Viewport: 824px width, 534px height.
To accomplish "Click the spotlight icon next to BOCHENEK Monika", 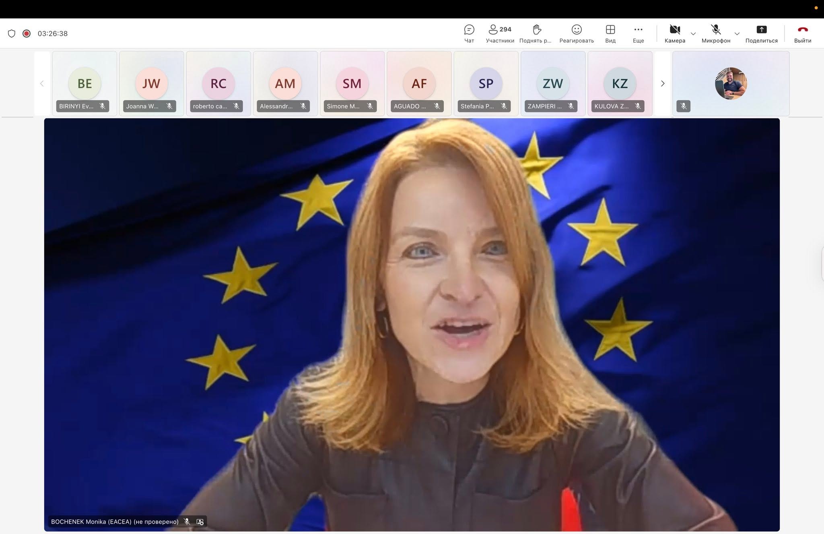I will (200, 522).
